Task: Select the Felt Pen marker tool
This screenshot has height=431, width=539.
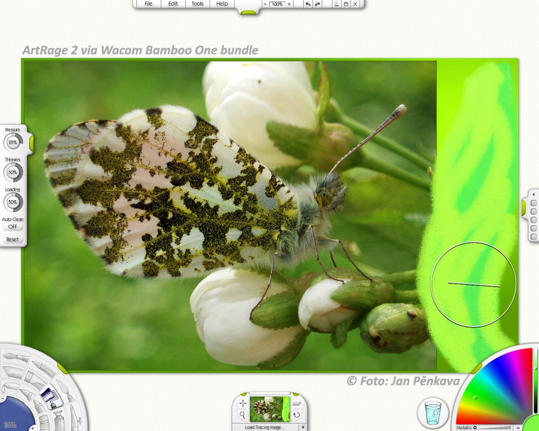Action: tap(26, 393)
